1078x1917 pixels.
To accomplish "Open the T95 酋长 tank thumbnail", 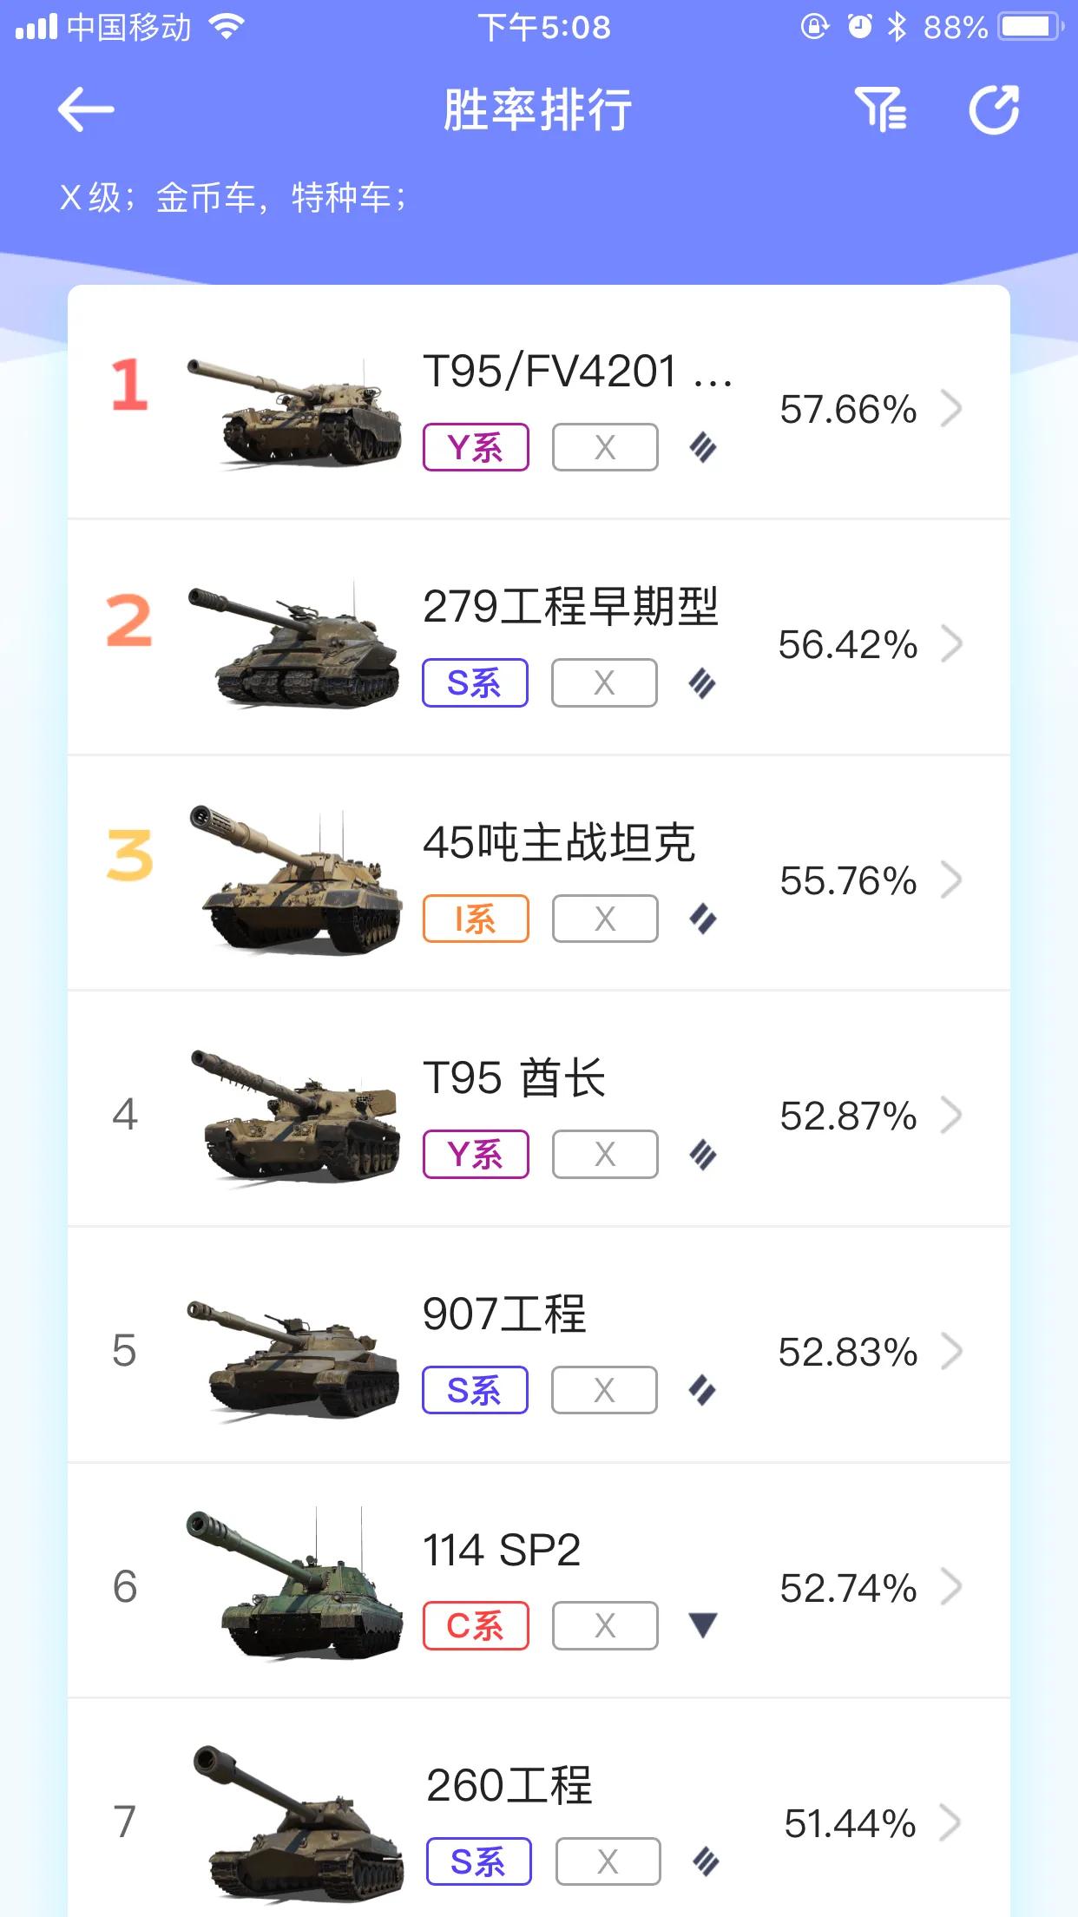I will point(297,1116).
